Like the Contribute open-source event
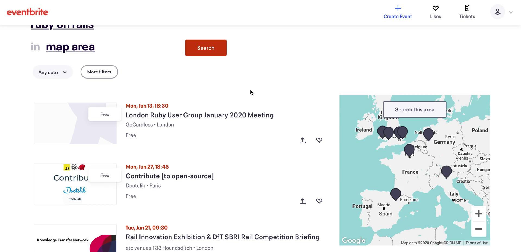 pyautogui.click(x=319, y=201)
